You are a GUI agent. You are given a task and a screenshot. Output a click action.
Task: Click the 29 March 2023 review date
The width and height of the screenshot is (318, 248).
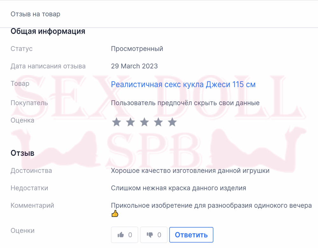coord(134,66)
